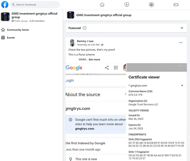Screen dimensions: 190x161
Task: Click into the Search Facebook field
Action: click(x=35, y=4)
